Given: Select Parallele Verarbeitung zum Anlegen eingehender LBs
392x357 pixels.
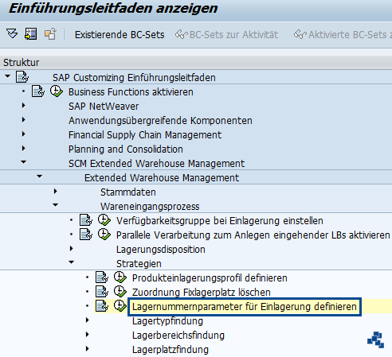Looking at the screenshot, I should coord(253,235).
